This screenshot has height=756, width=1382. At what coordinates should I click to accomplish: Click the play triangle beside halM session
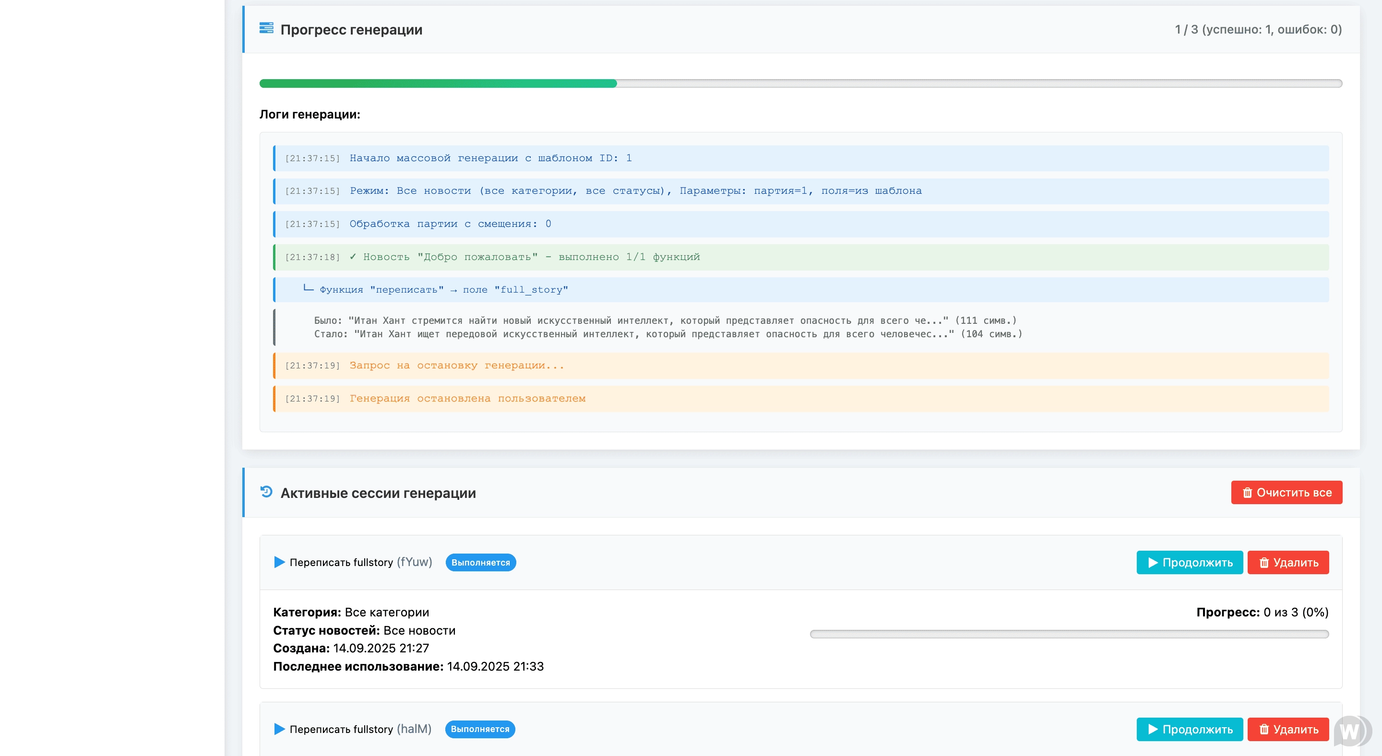279,729
